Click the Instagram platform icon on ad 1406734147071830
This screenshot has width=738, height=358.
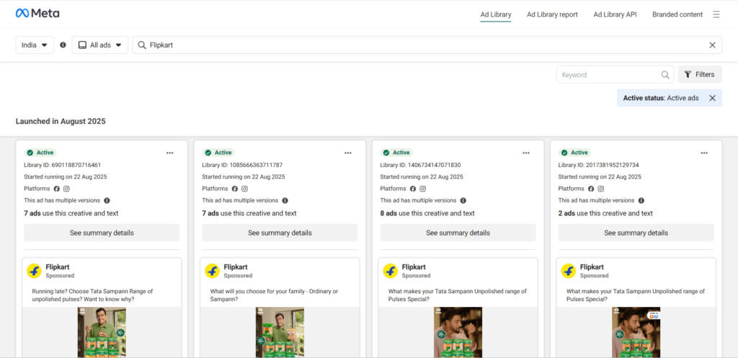tap(422, 189)
